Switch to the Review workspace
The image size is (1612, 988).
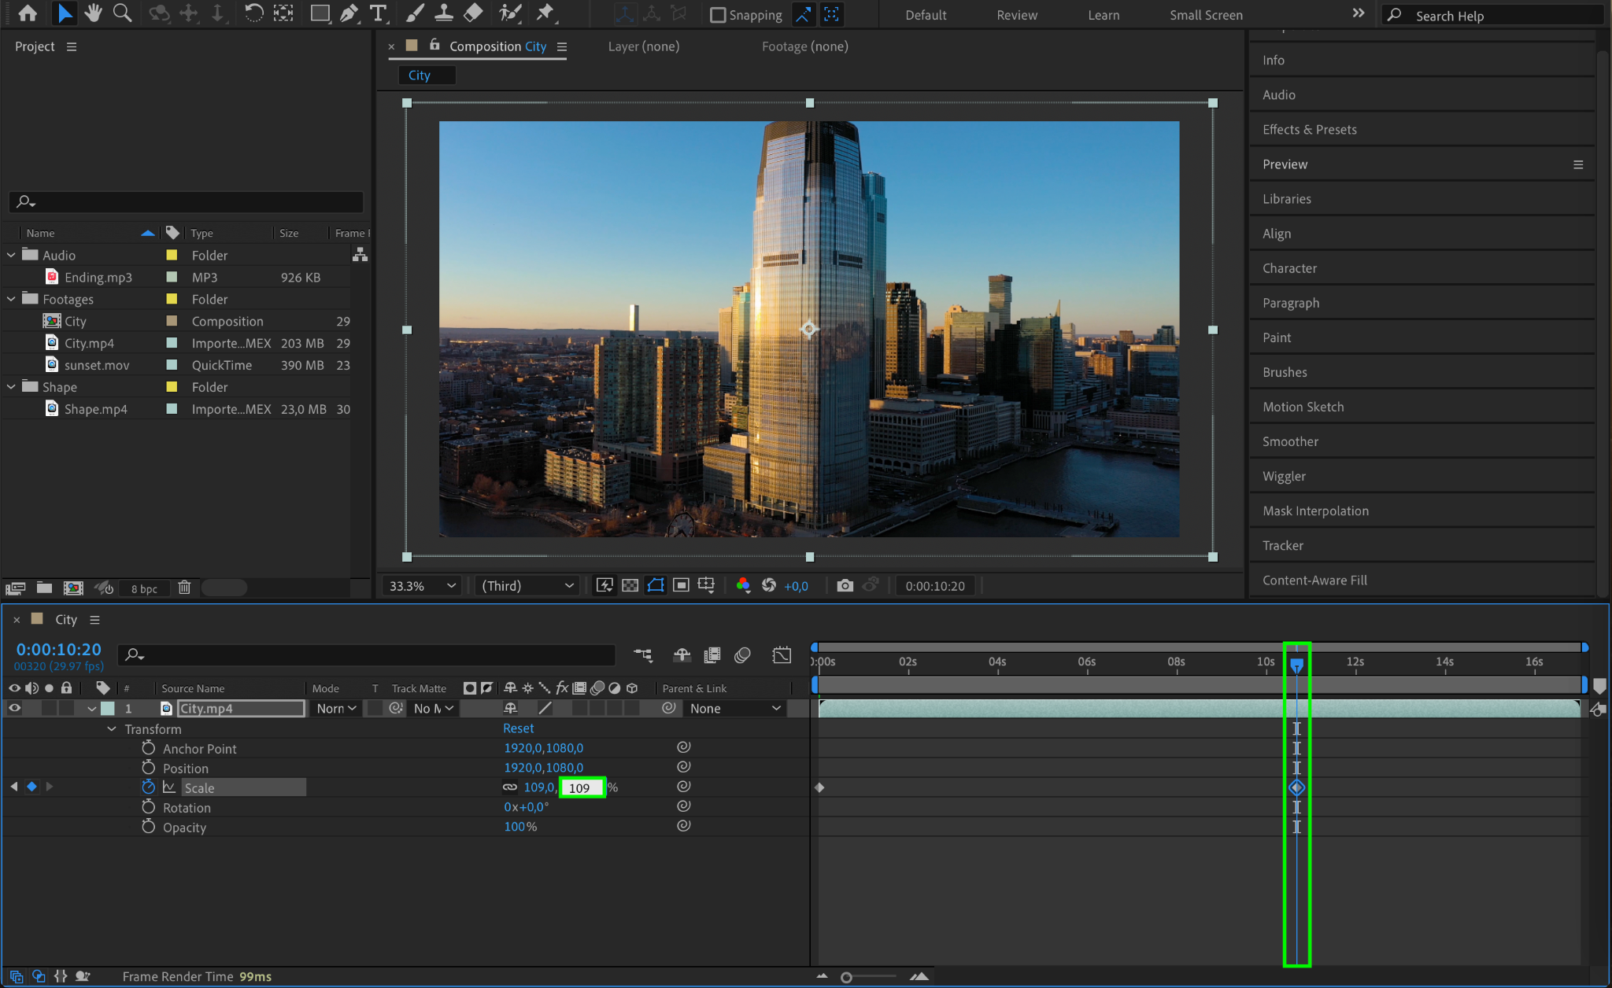[1016, 15]
